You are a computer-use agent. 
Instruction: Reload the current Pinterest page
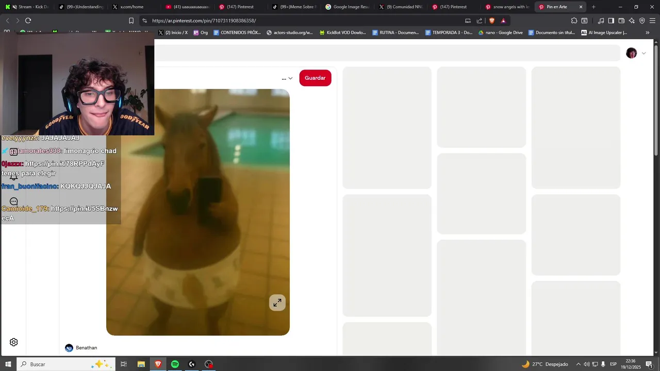(x=28, y=21)
